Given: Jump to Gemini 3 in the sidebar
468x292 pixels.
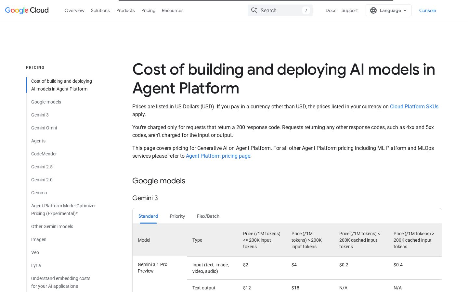Looking at the screenshot, I should point(40,115).
